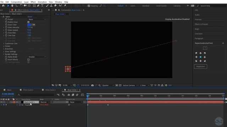Select the Pen tool
Viewport: 227px width, 127px height.
tap(38, 6)
